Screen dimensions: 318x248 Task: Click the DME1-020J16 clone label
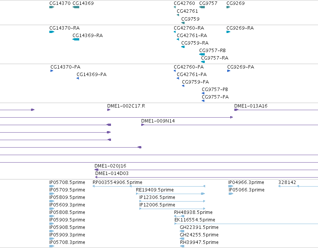click(110, 166)
